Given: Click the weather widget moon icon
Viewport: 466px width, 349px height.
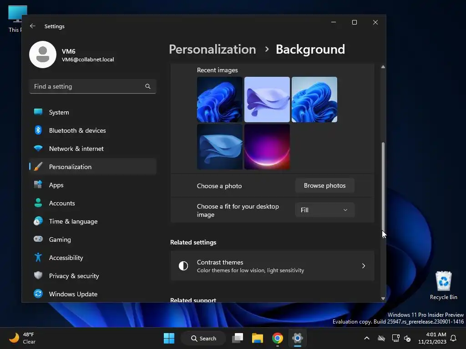Looking at the screenshot, I should coord(14,338).
